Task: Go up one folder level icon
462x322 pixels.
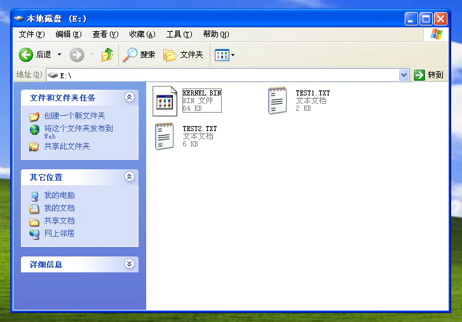Action: click(107, 55)
